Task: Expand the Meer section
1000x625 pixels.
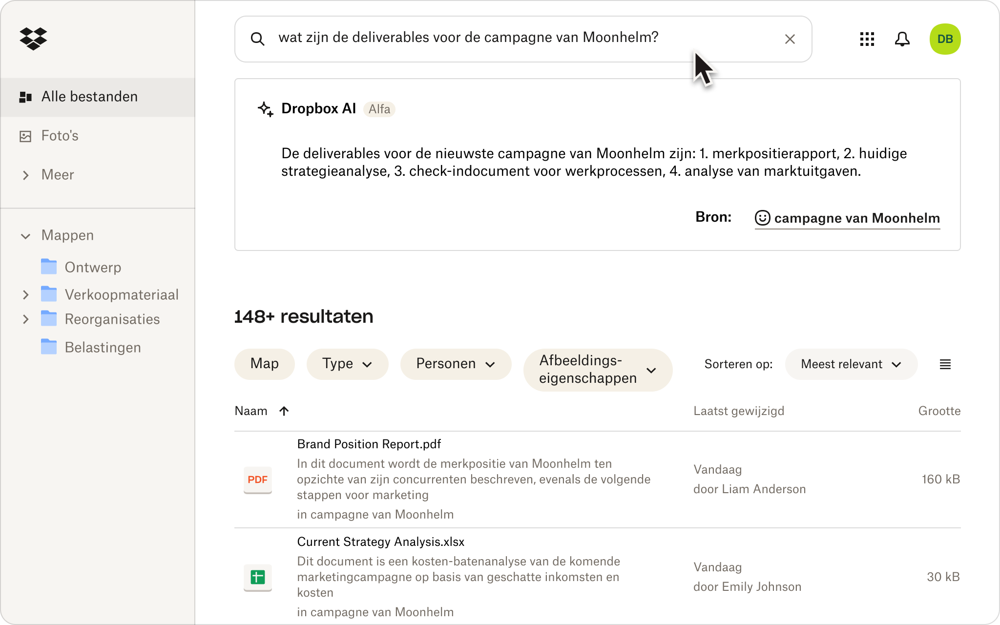Action: 26,175
